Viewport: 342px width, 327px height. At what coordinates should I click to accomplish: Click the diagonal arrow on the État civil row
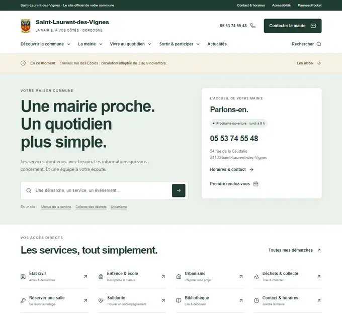tap(85, 277)
